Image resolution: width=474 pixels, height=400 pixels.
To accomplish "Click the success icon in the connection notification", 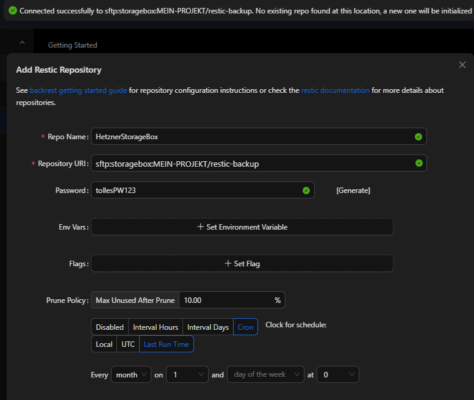I will pos(13,11).
